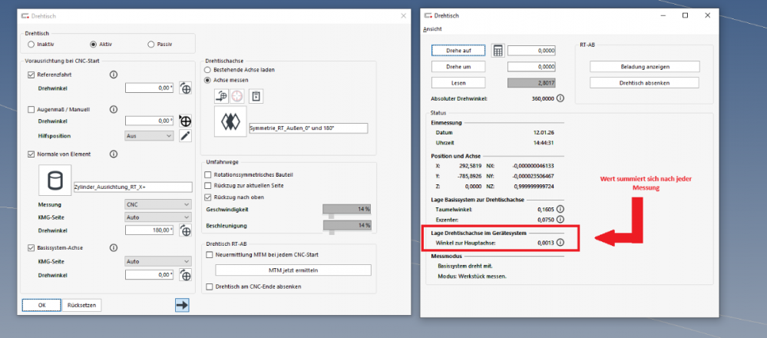
Task: Open the calculator icon beside Drehe auf
Action: click(498, 51)
